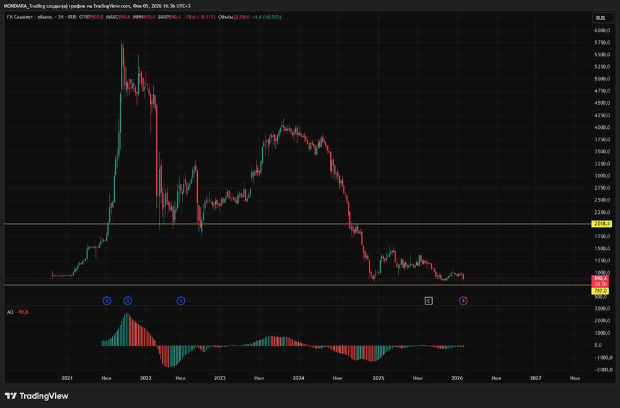
Task: Click the −2000,0 label on the AO scale
Action: click(603, 370)
